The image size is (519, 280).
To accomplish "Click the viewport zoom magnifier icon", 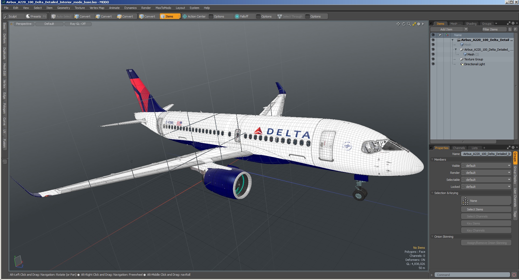I will (x=409, y=24).
